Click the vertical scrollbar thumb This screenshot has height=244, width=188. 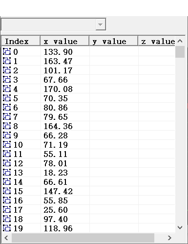pos(180,52)
